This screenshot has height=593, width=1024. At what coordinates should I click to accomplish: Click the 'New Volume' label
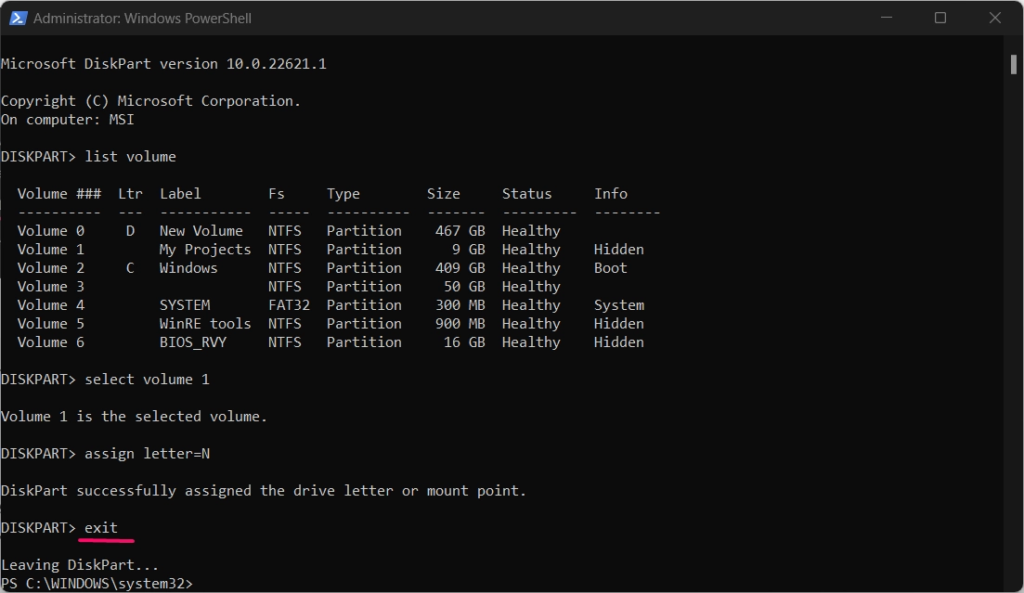point(201,231)
